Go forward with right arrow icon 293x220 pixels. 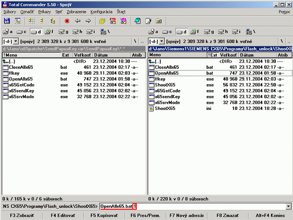click(x=88, y=21)
